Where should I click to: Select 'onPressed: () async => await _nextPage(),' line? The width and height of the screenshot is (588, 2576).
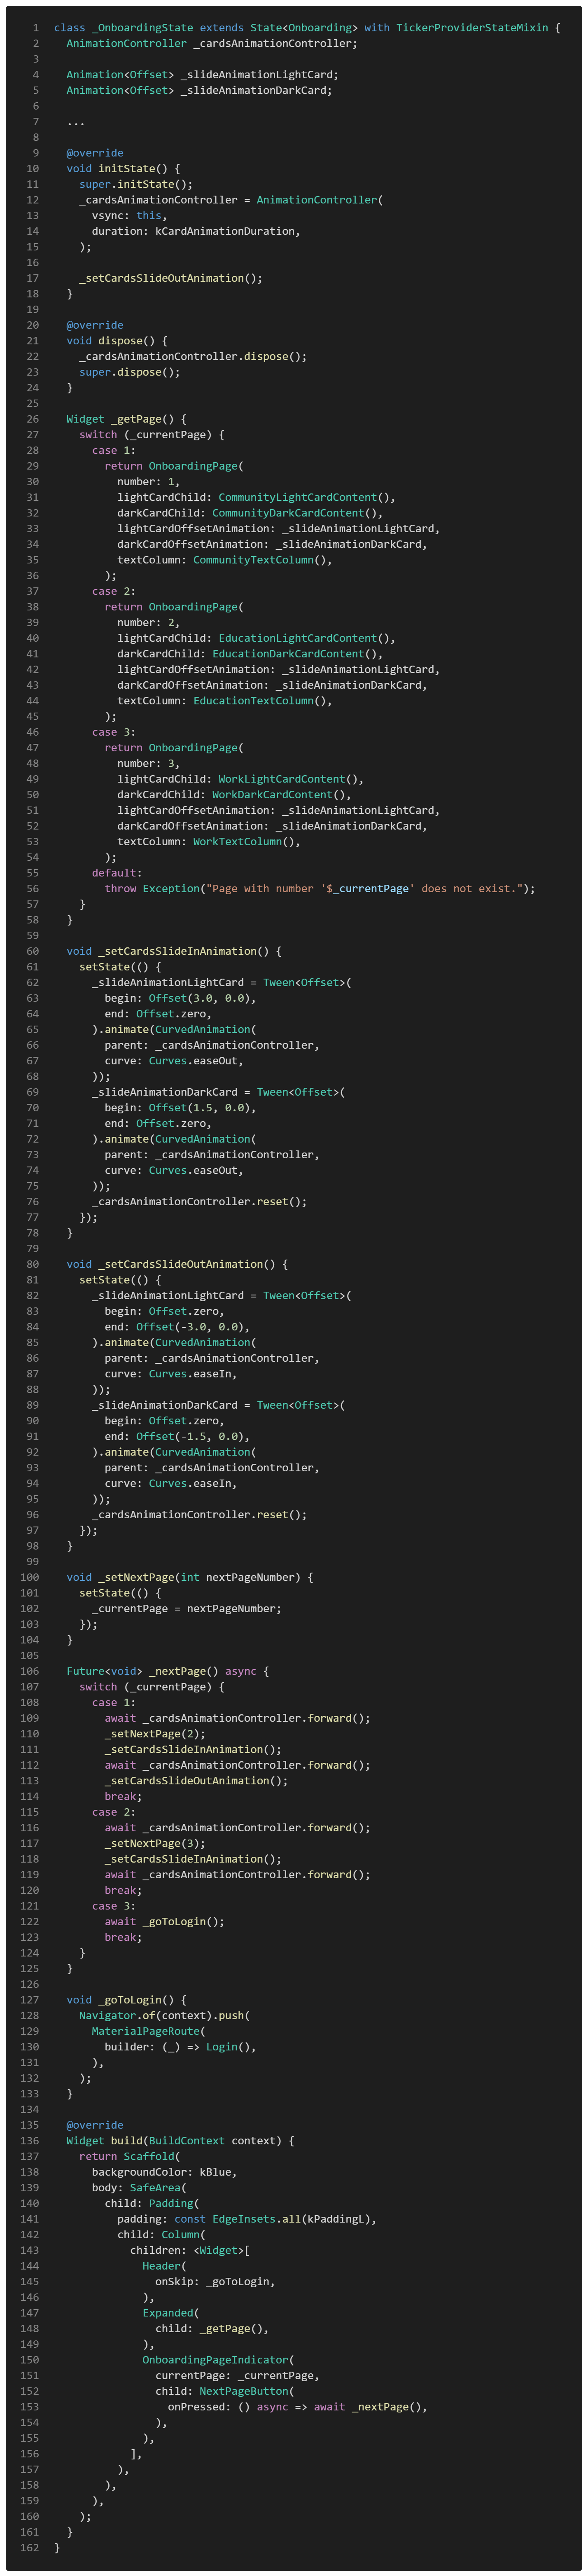click(x=298, y=2407)
